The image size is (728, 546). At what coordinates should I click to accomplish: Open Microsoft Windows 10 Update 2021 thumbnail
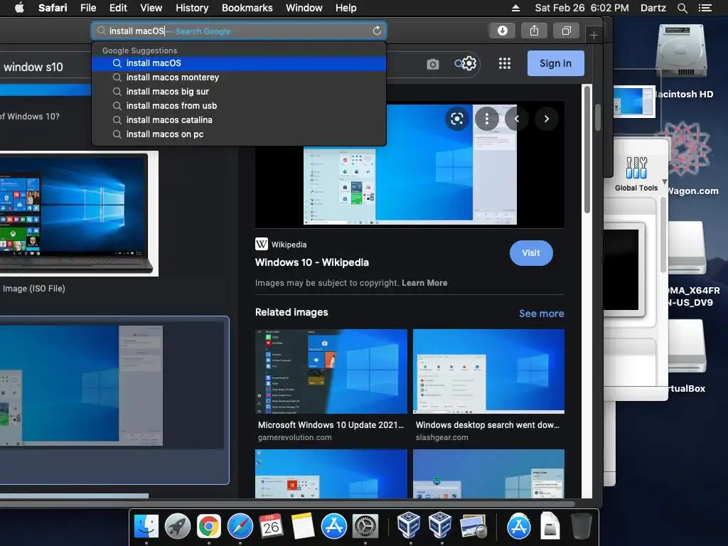point(331,371)
